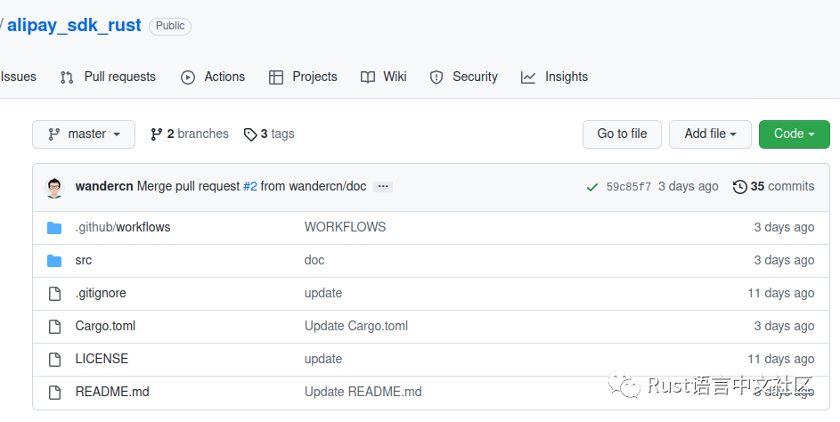
Task: Click the Wiki book icon
Action: coord(368,77)
